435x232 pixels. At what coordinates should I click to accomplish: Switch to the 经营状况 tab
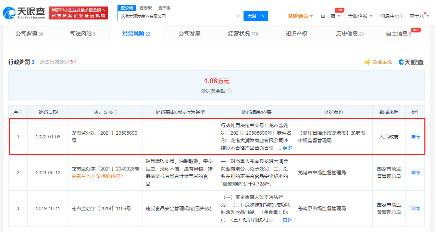coord(243,34)
